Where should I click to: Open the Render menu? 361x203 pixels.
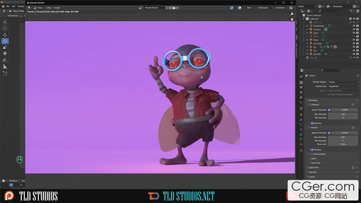[21, 7]
